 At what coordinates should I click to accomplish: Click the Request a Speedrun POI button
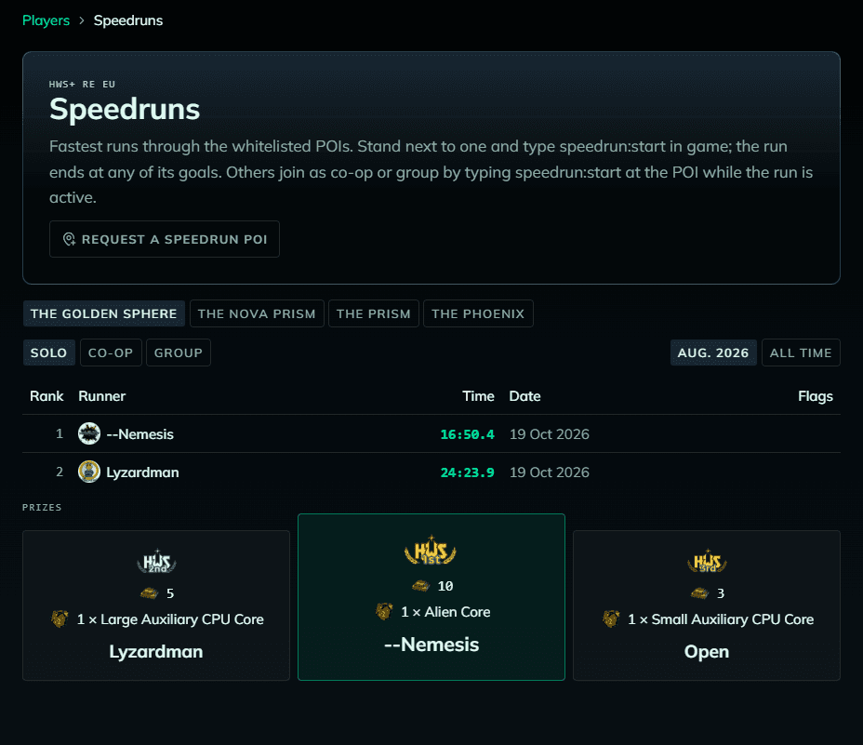click(165, 239)
